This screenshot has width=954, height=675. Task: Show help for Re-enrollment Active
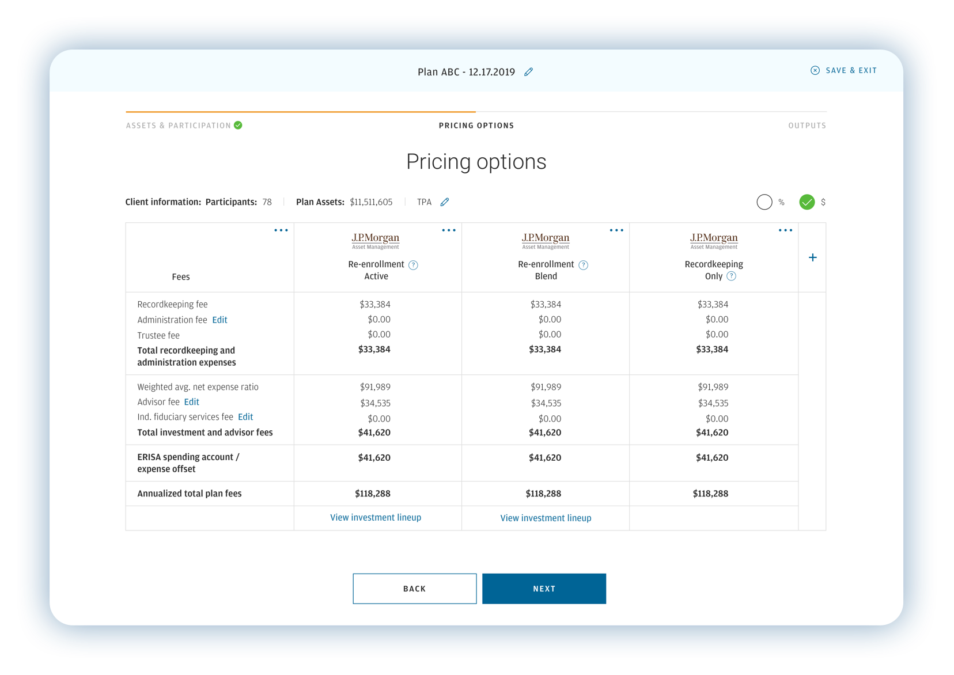(x=413, y=265)
